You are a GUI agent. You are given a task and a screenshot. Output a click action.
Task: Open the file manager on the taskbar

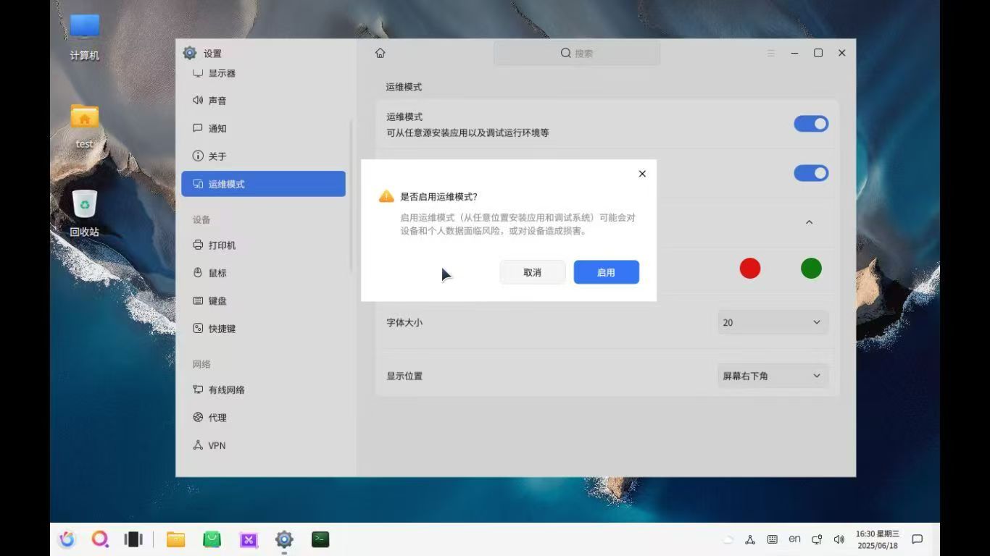tap(175, 539)
